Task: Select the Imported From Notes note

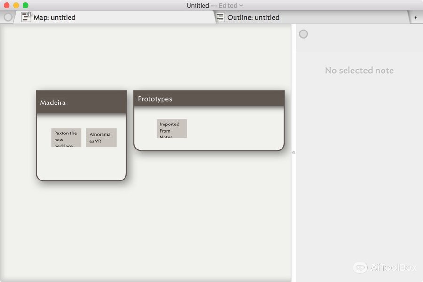Action: [x=172, y=129]
